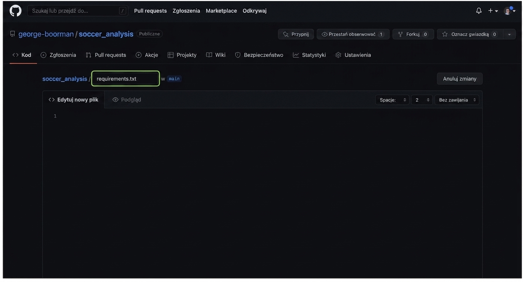Focus the 'Szukaj lub przejdź do...' search box
Screen dimensions: 523x282
coord(78,11)
